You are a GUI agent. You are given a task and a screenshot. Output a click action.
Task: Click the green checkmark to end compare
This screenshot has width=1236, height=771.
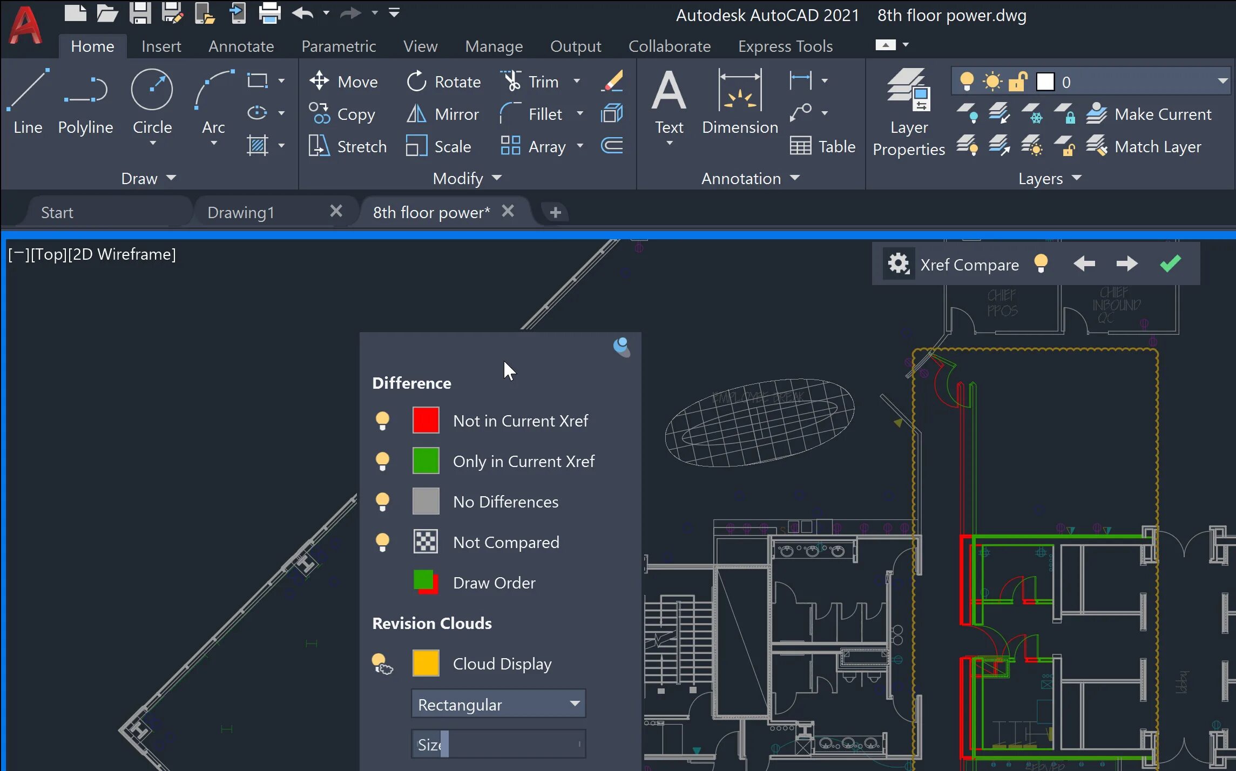pyautogui.click(x=1170, y=264)
